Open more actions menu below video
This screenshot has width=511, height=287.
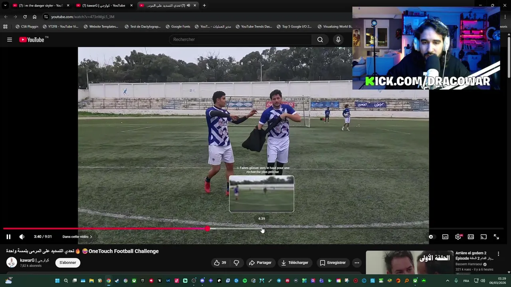[357, 263]
